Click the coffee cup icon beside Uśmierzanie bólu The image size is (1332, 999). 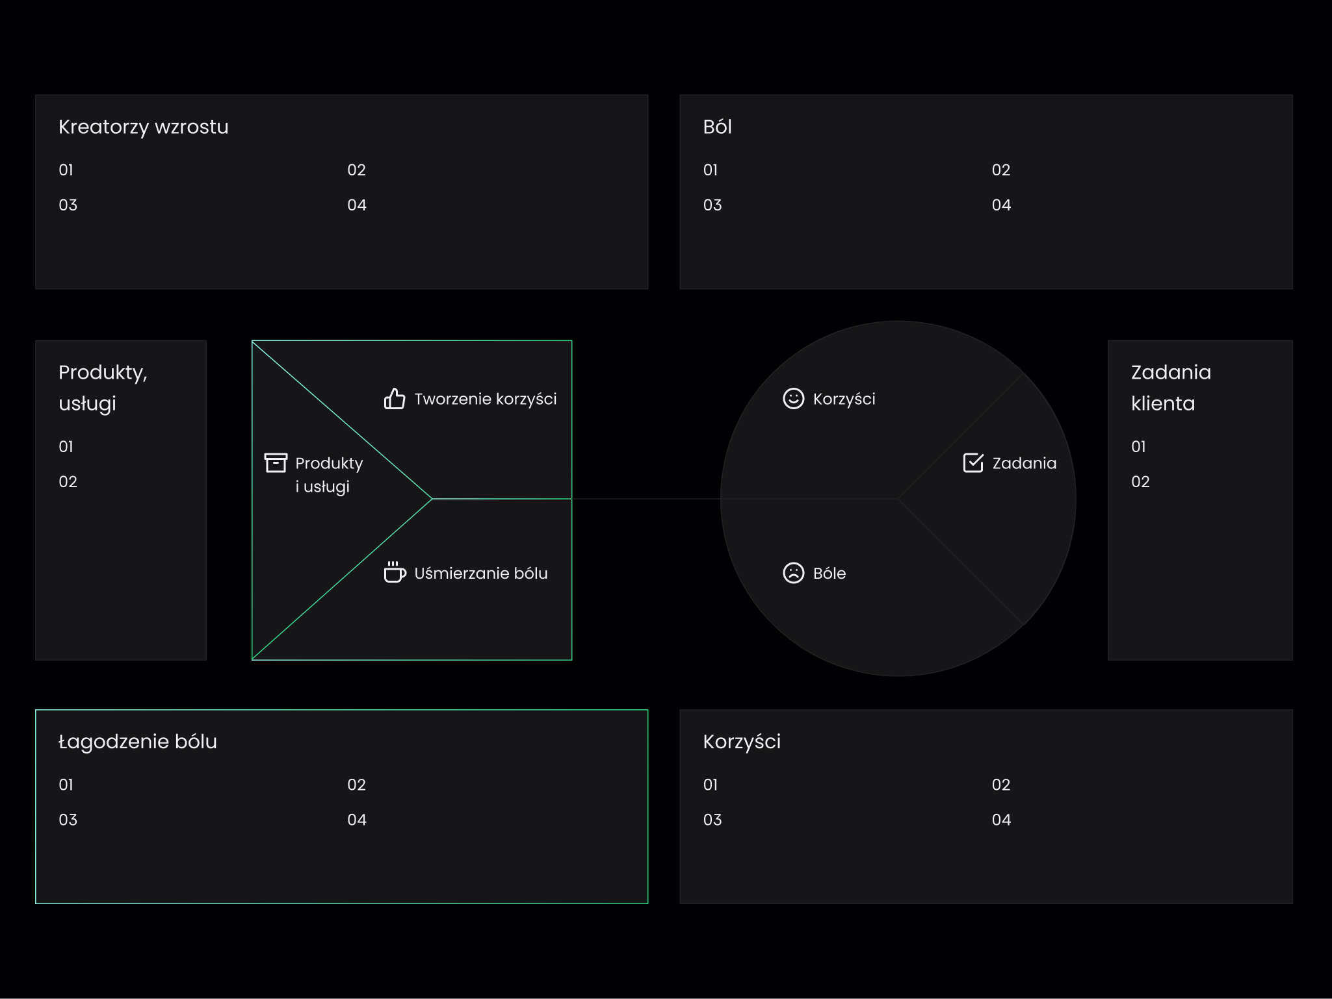point(394,572)
